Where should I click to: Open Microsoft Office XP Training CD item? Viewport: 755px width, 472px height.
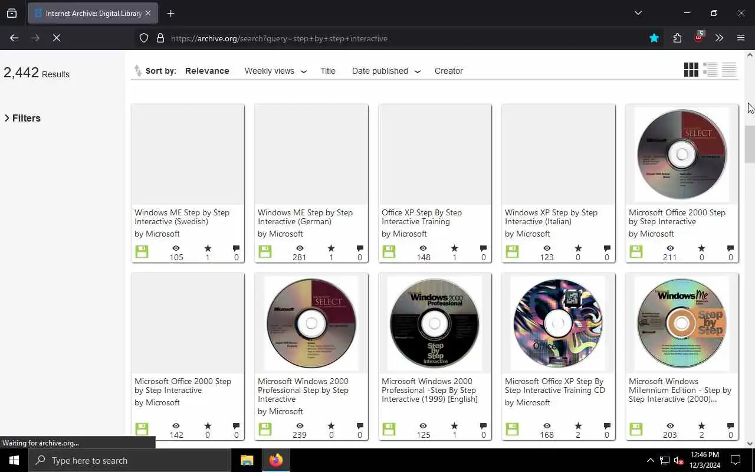555,386
